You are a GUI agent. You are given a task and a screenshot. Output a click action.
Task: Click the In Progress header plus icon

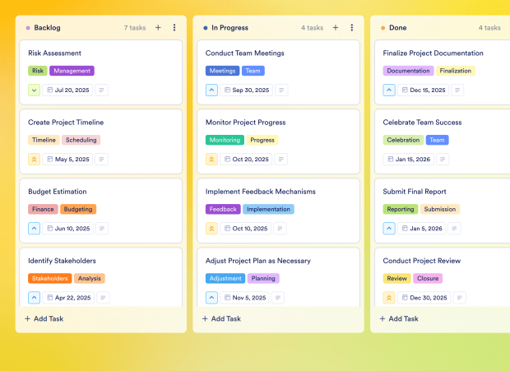pyautogui.click(x=336, y=28)
